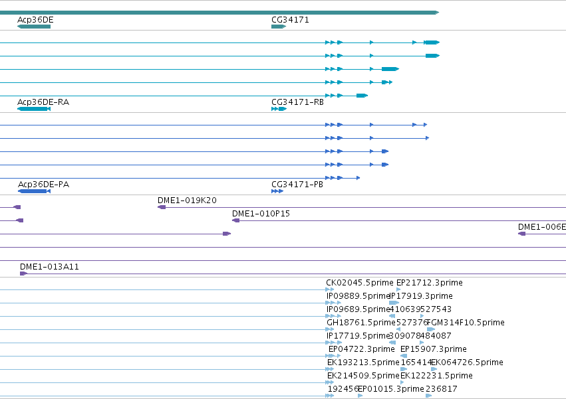
Task: Select the glyph below the 236817 label
Action: [428, 396]
